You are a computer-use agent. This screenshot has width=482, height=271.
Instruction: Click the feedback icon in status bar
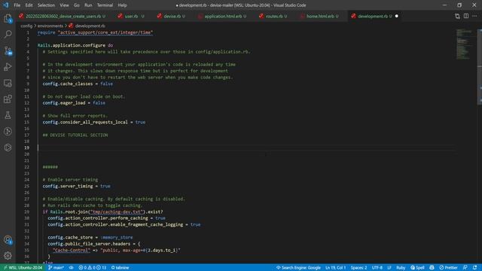point(465,268)
